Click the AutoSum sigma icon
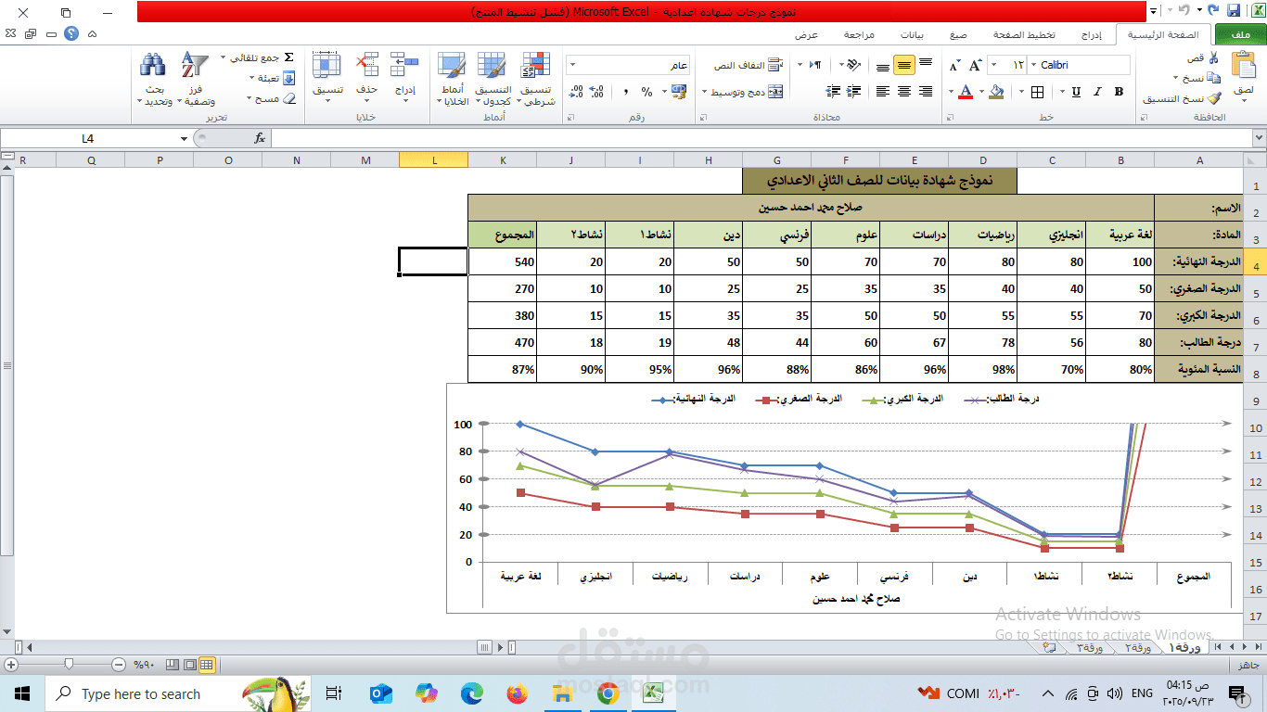Image resolution: width=1267 pixels, height=712 pixels. point(288,57)
